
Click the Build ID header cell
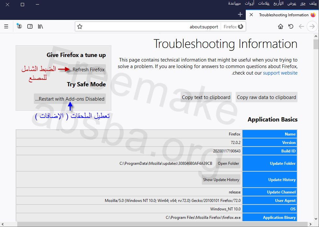[x=270, y=151]
